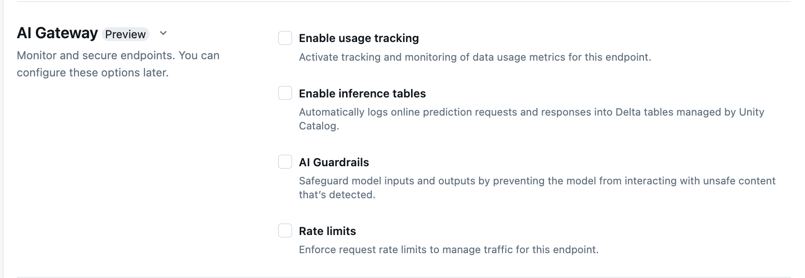The width and height of the screenshot is (805, 278).
Task: Click the AI Gateway heading
Action: pos(57,33)
